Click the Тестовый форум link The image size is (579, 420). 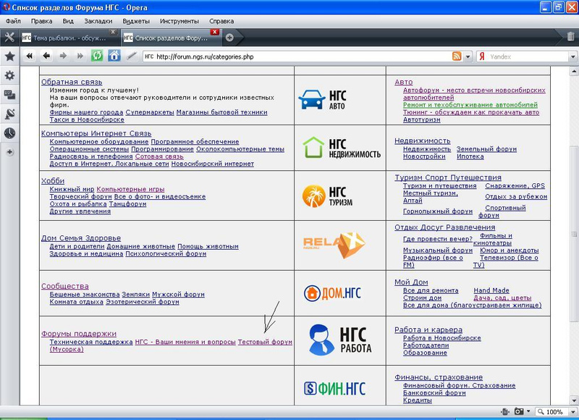pyautogui.click(x=265, y=342)
